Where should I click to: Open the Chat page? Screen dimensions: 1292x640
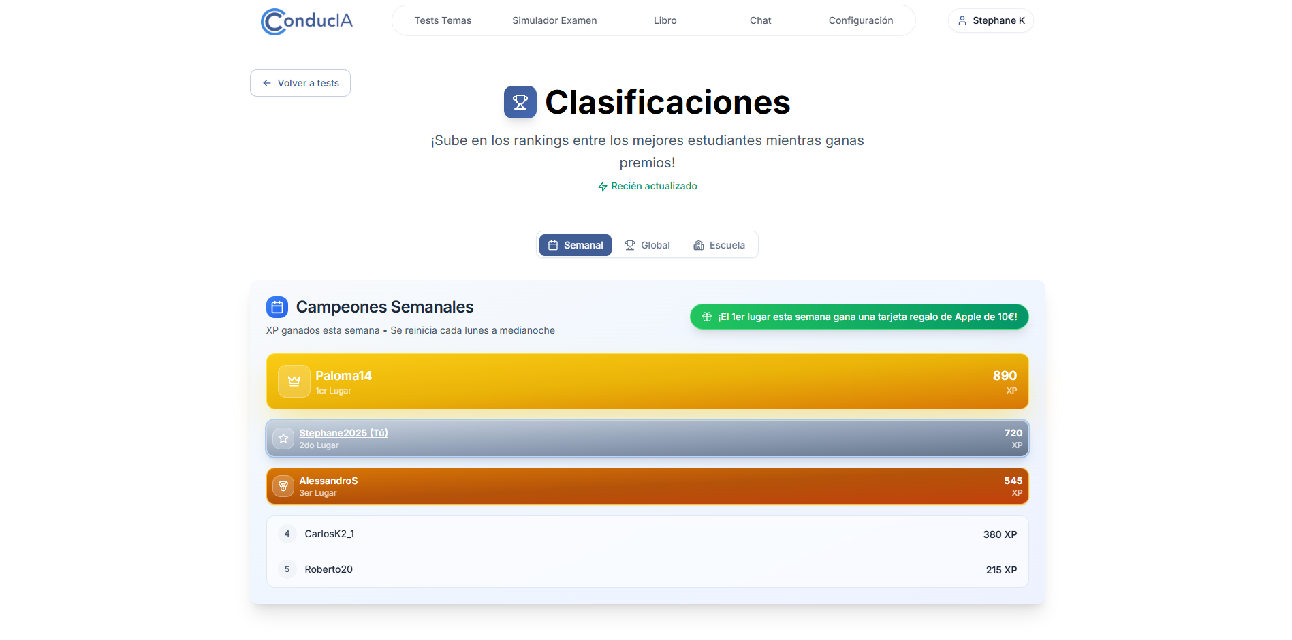pos(760,20)
